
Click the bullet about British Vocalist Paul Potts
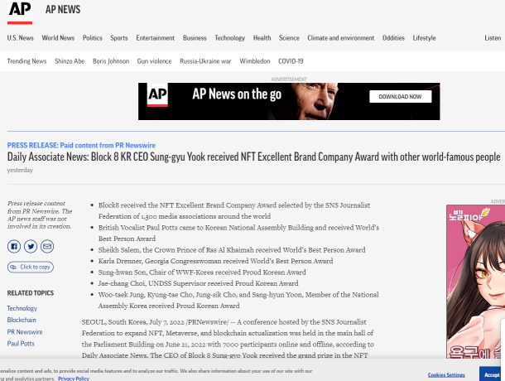tap(238, 233)
